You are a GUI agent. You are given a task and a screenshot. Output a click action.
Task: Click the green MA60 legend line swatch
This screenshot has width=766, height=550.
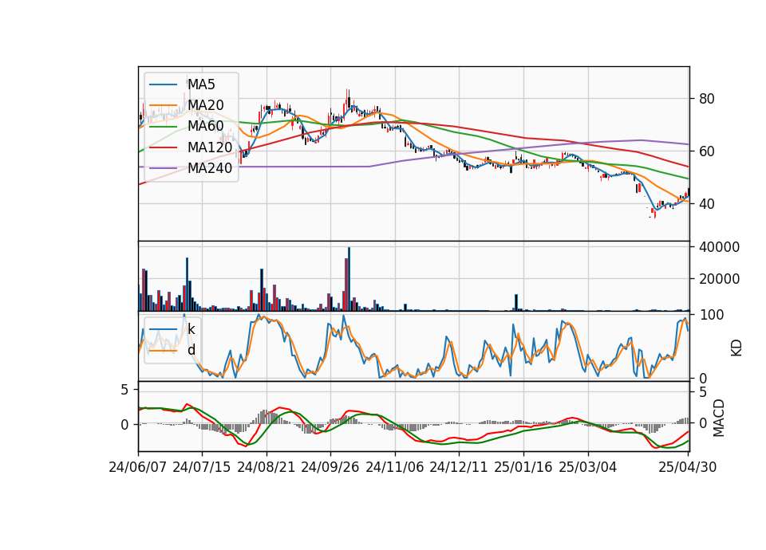point(163,126)
